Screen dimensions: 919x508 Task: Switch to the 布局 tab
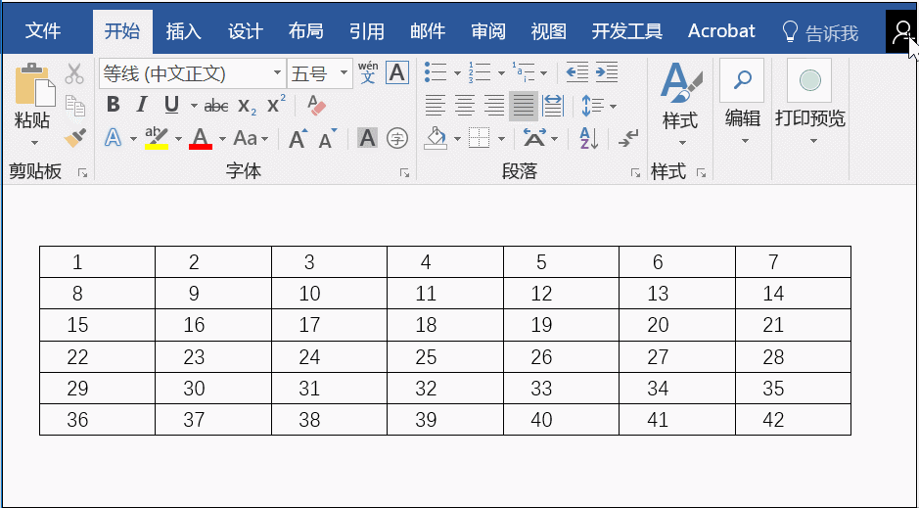pos(306,31)
